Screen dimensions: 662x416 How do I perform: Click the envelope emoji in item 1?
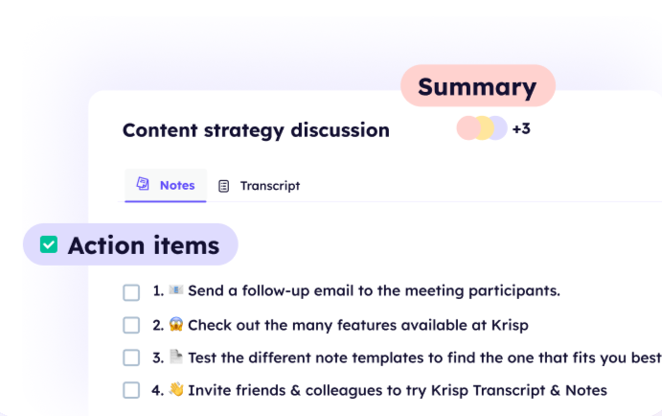[176, 290]
